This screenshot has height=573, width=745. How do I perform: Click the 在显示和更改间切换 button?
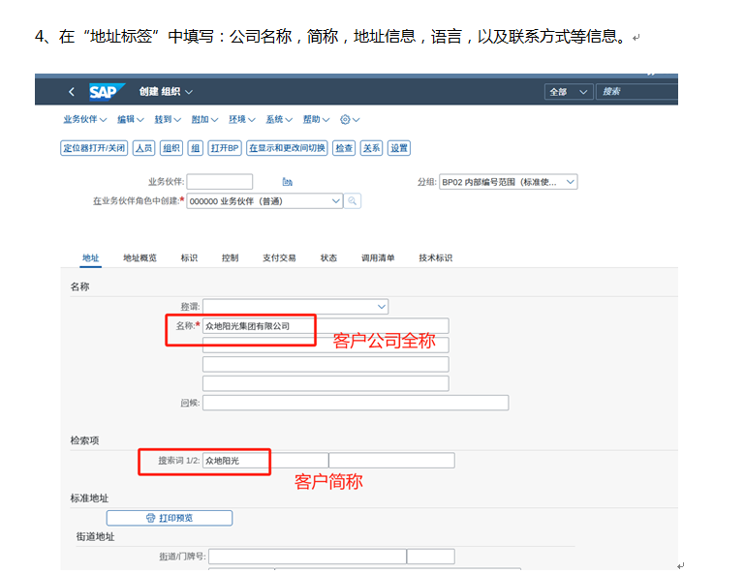coord(286,148)
